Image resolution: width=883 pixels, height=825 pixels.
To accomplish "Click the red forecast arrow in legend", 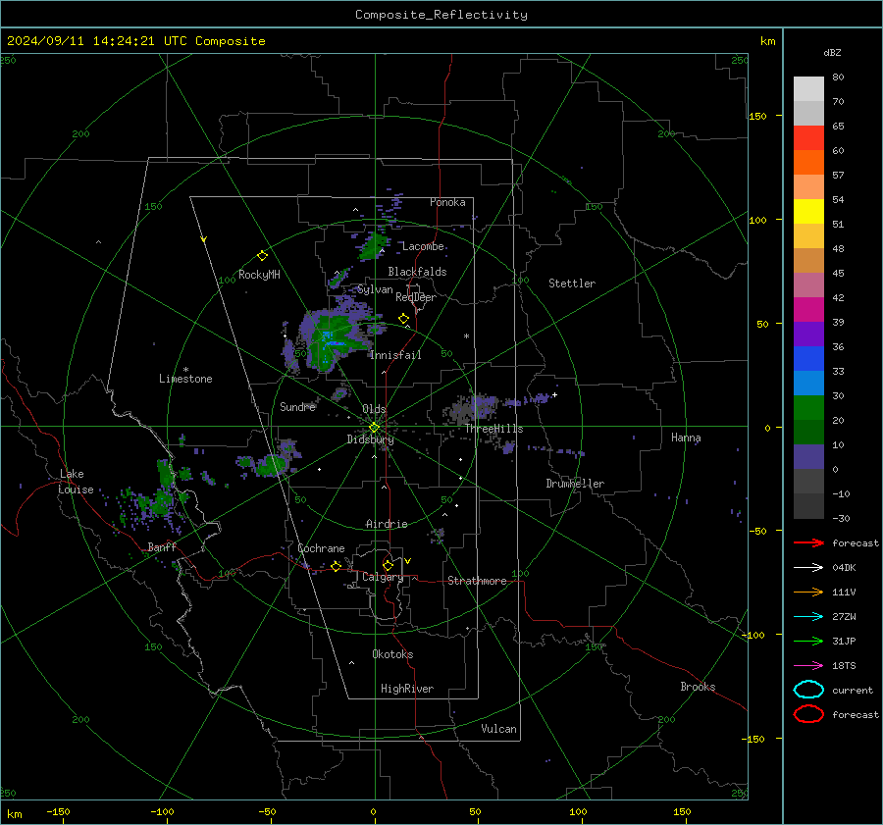I will tap(808, 542).
